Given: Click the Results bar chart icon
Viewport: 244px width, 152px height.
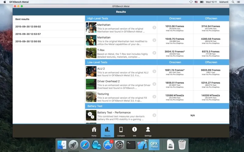Looking at the screenshot, I should [x=107, y=130].
